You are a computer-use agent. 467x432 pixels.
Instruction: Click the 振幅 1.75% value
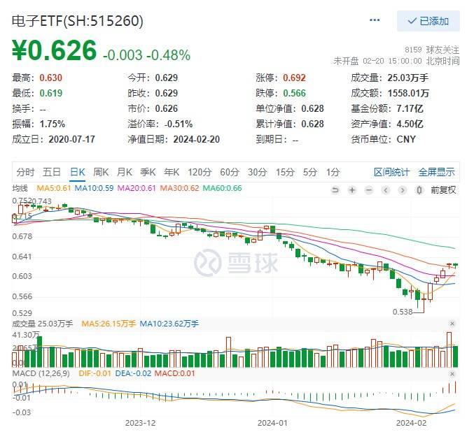coord(53,124)
